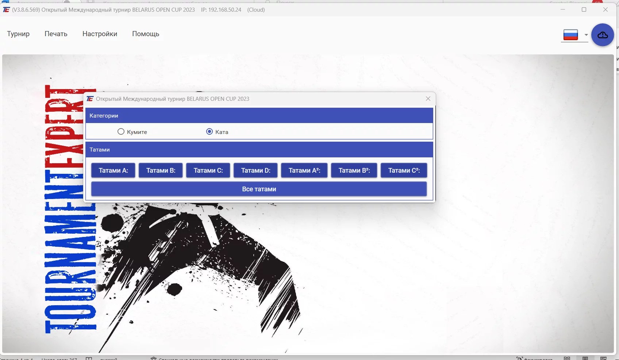Choose Татами C² button
This screenshot has height=360, width=619.
pyautogui.click(x=404, y=171)
